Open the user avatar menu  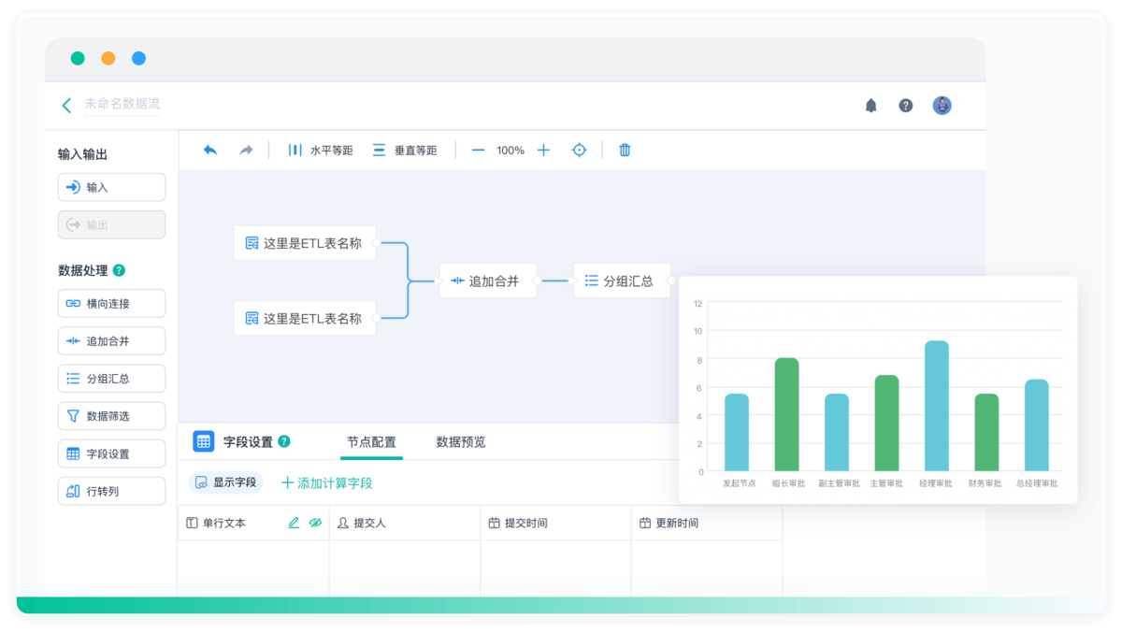[942, 106]
